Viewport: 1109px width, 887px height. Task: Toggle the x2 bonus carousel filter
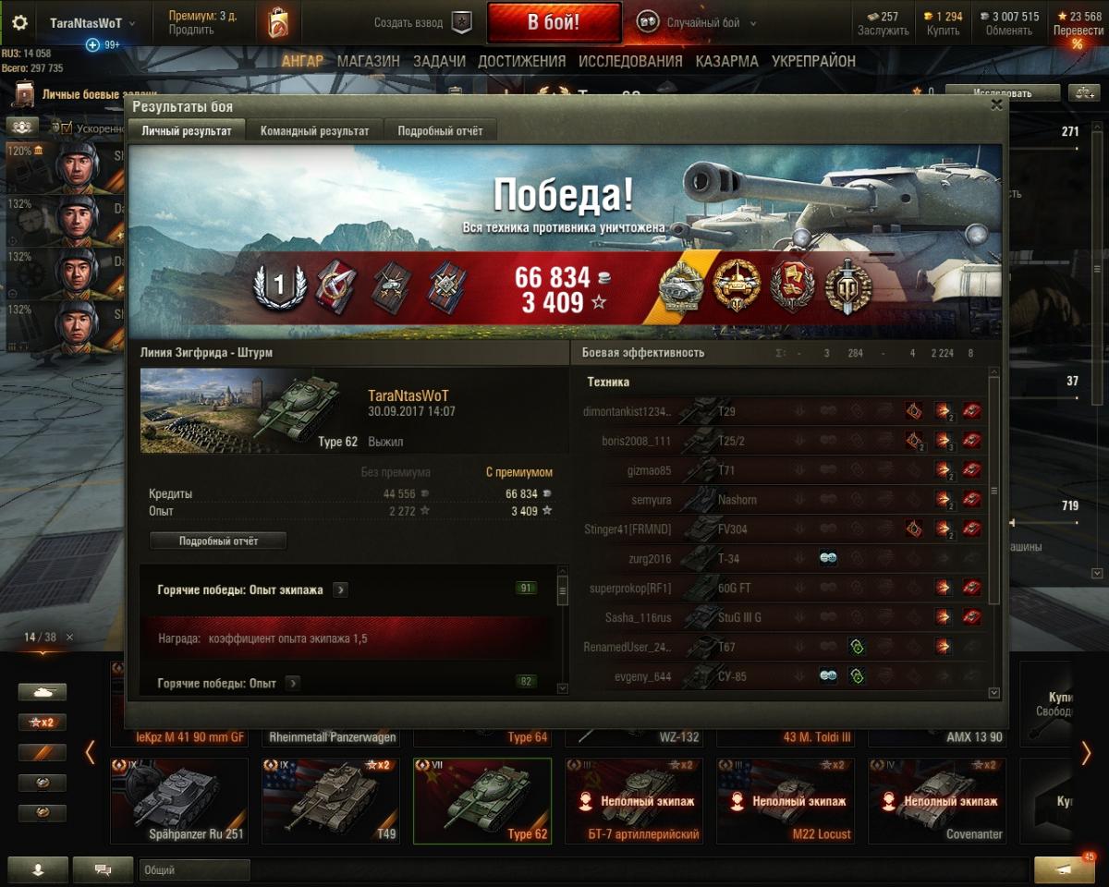coord(43,723)
